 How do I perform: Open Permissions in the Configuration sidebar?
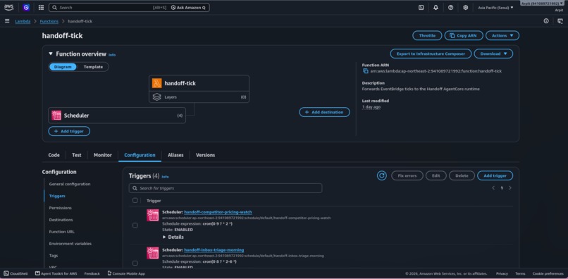coord(61,208)
